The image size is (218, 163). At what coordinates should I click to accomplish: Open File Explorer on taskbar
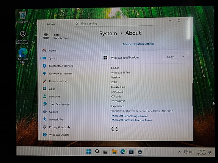pyautogui.click(x=114, y=152)
